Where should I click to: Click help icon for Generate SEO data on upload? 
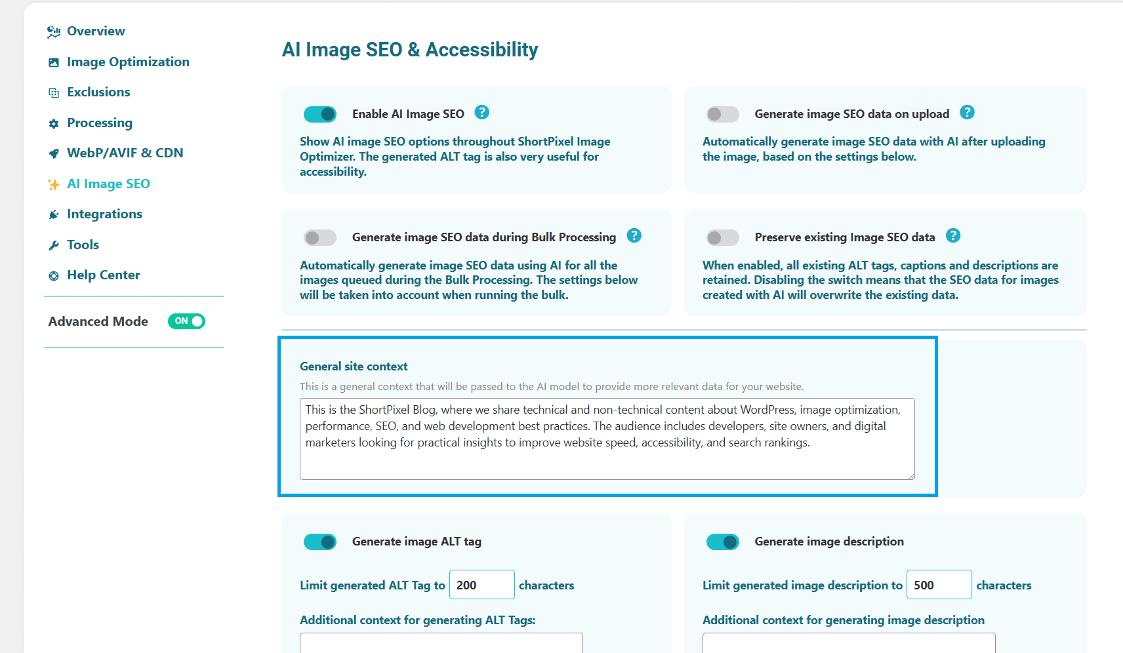coord(967,113)
